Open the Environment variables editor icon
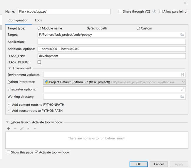 click(x=182, y=75)
